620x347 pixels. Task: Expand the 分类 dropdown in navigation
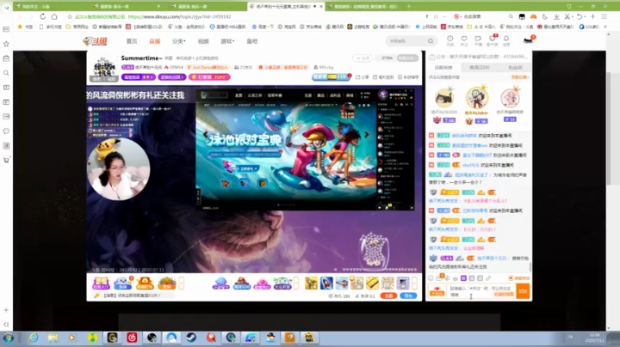pyautogui.click(x=179, y=41)
